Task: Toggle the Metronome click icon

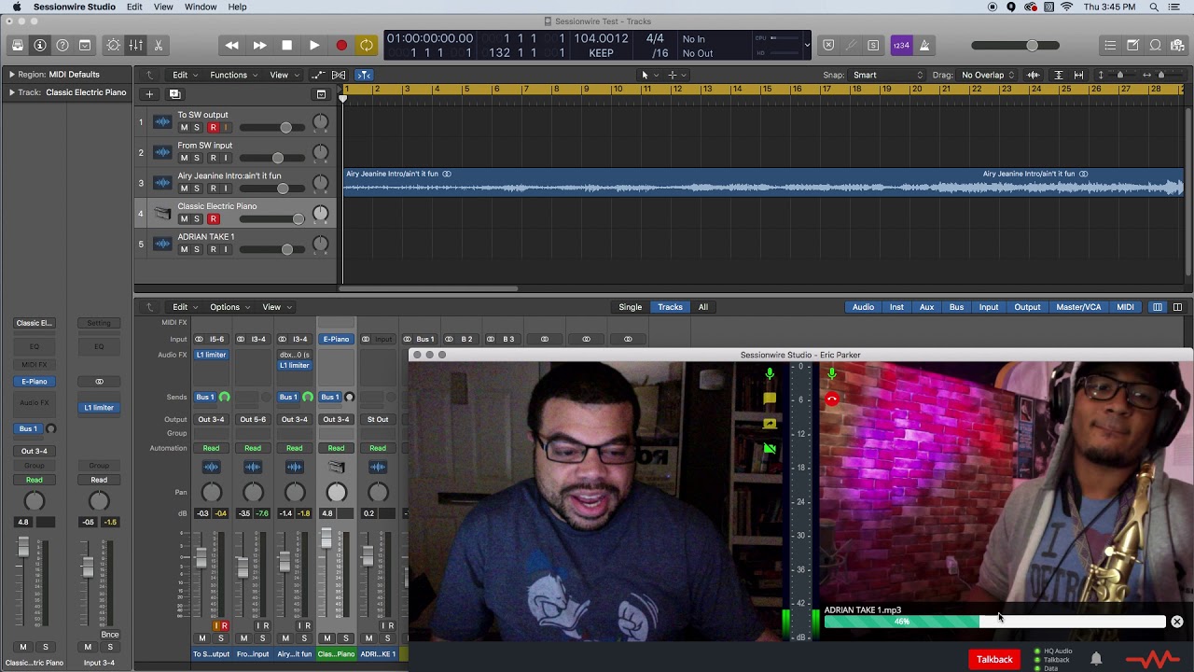Action: (x=924, y=45)
